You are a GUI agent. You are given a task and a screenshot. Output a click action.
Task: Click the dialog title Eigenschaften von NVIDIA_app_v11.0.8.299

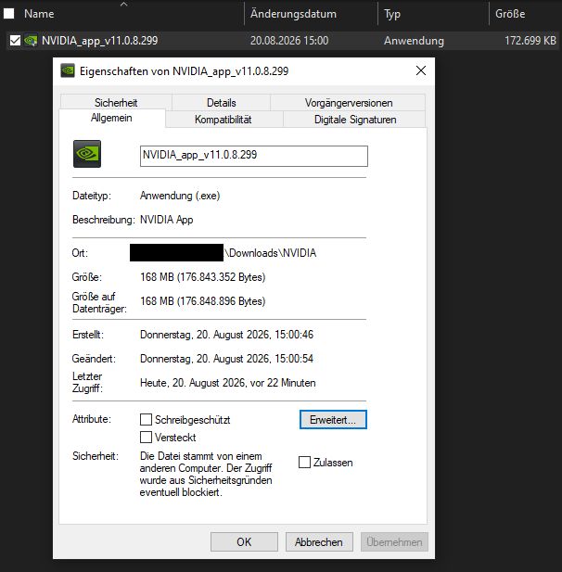[x=184, y=70]
